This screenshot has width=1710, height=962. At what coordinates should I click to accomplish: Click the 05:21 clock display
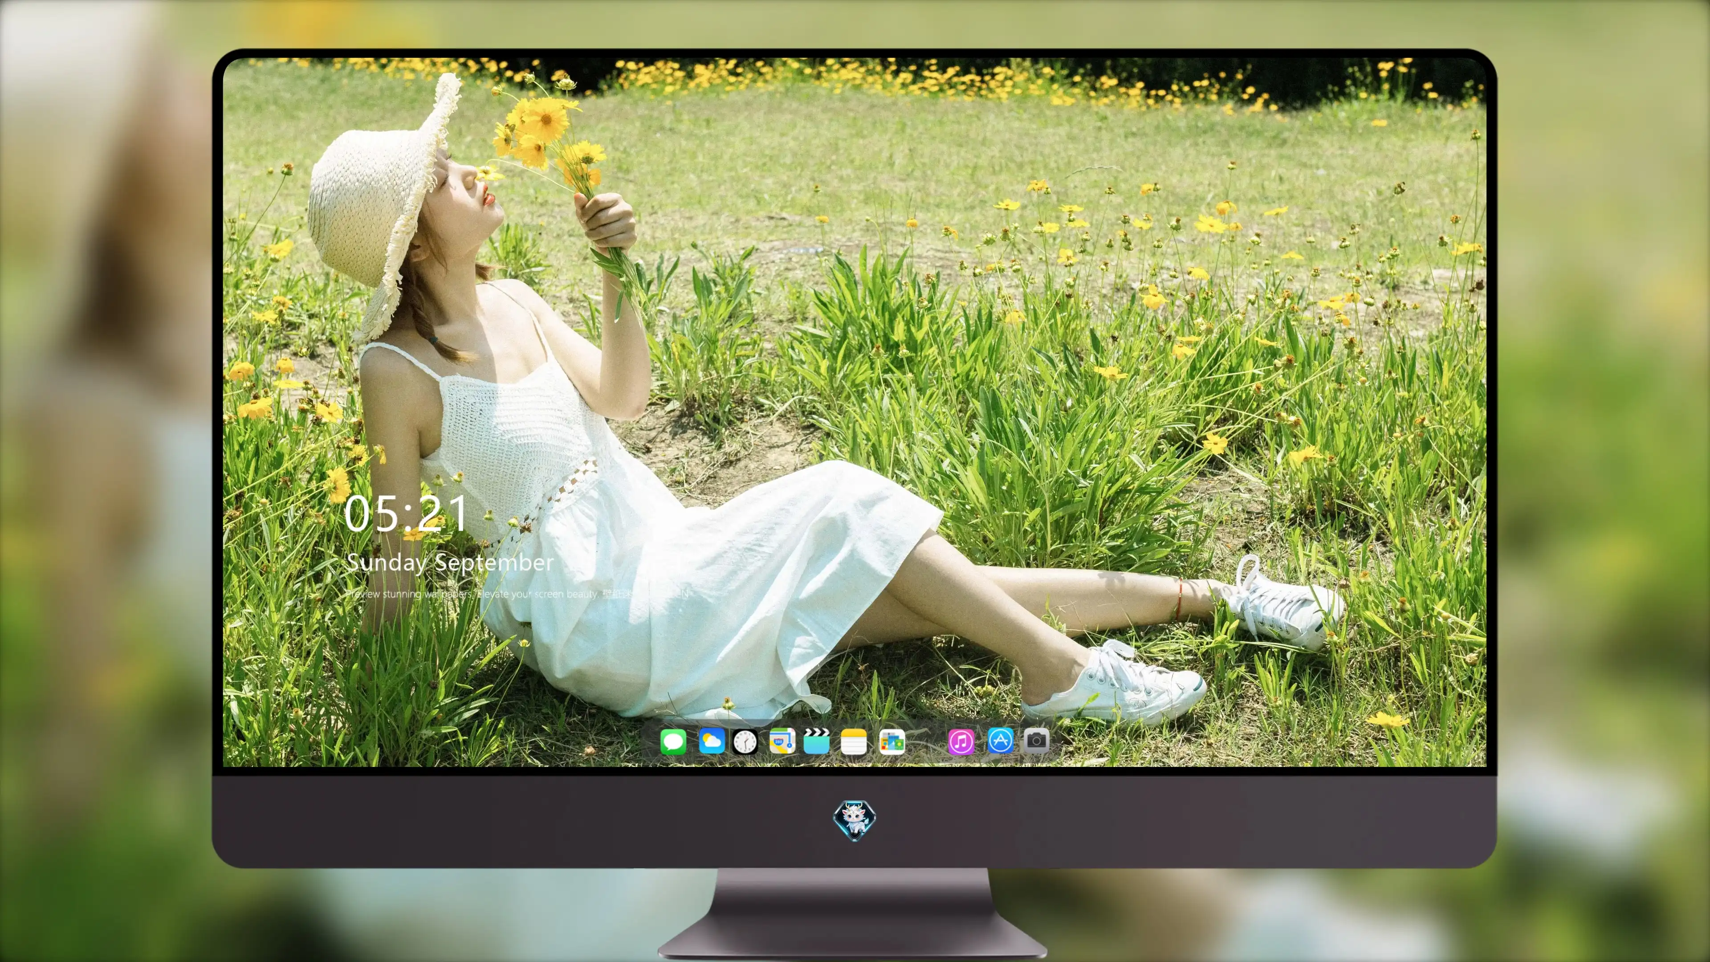(x=406, y=514)
